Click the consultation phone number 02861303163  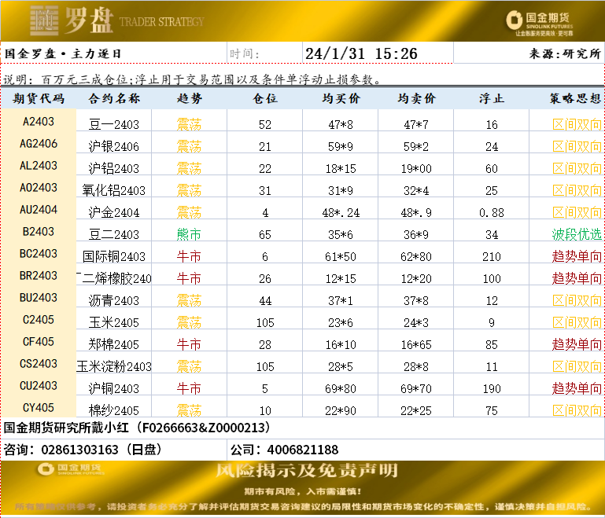coord(79,450)
